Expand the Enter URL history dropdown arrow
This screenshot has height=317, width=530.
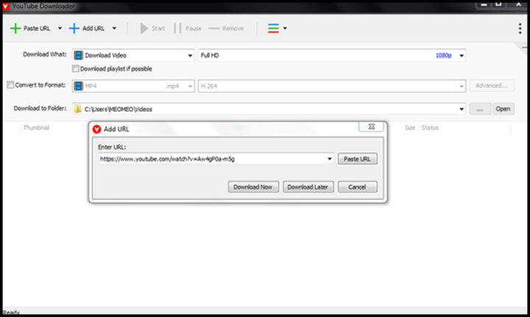point(330,158)
